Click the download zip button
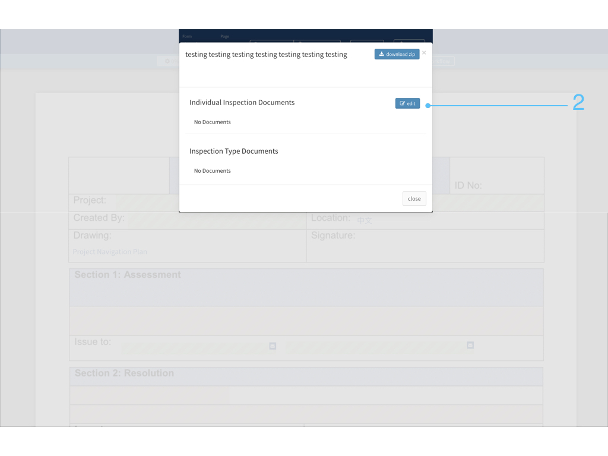 (x=397, y=54)
